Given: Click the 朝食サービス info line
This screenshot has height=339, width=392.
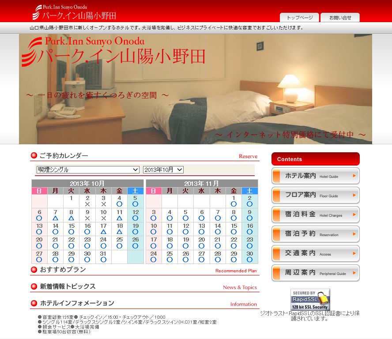Looking at the screenshot, I should coord(56,327).
